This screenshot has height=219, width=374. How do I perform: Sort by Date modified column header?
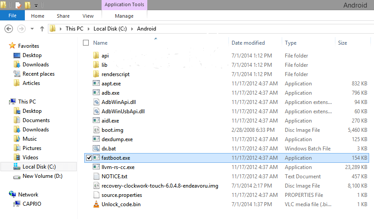pos(248,43)
